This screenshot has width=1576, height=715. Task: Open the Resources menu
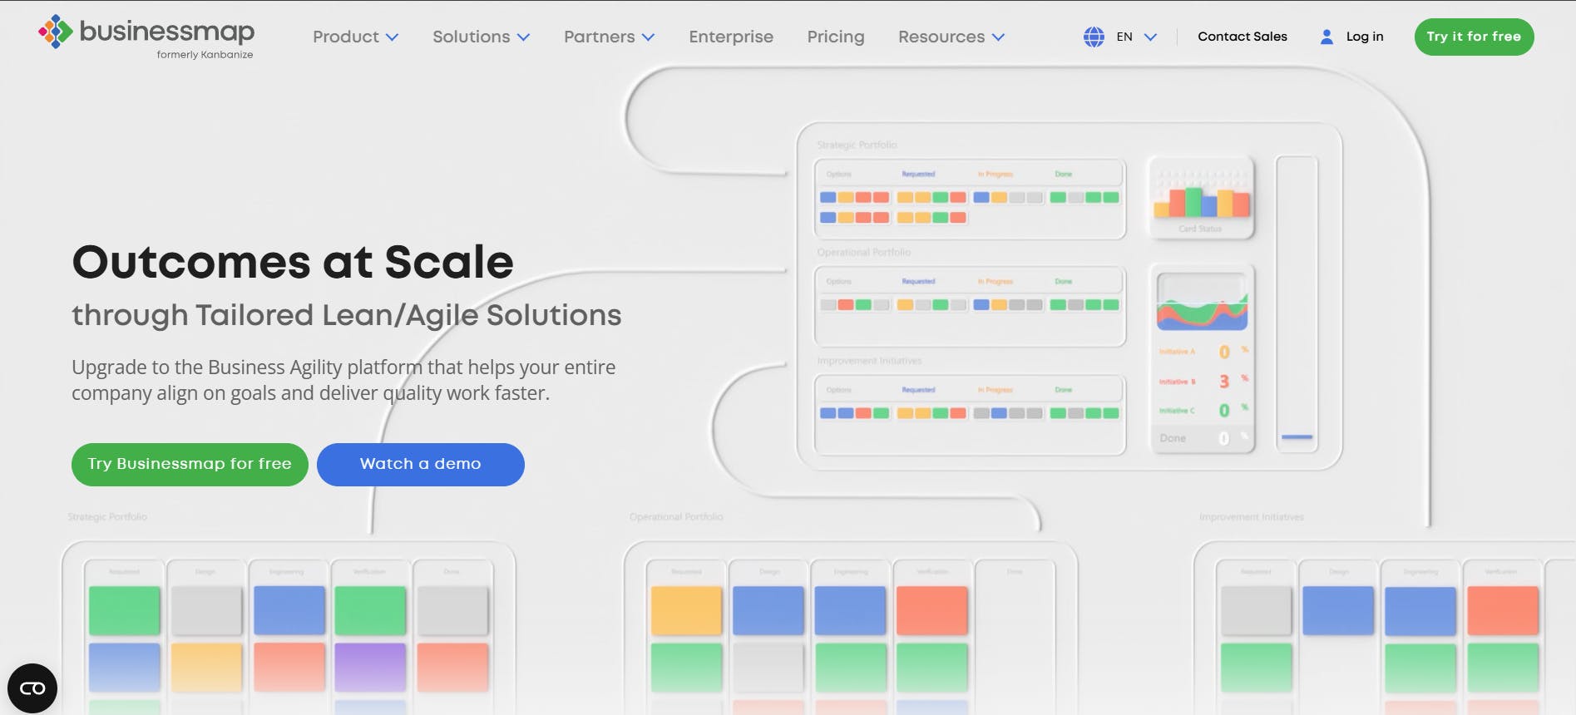coord(941,37)
